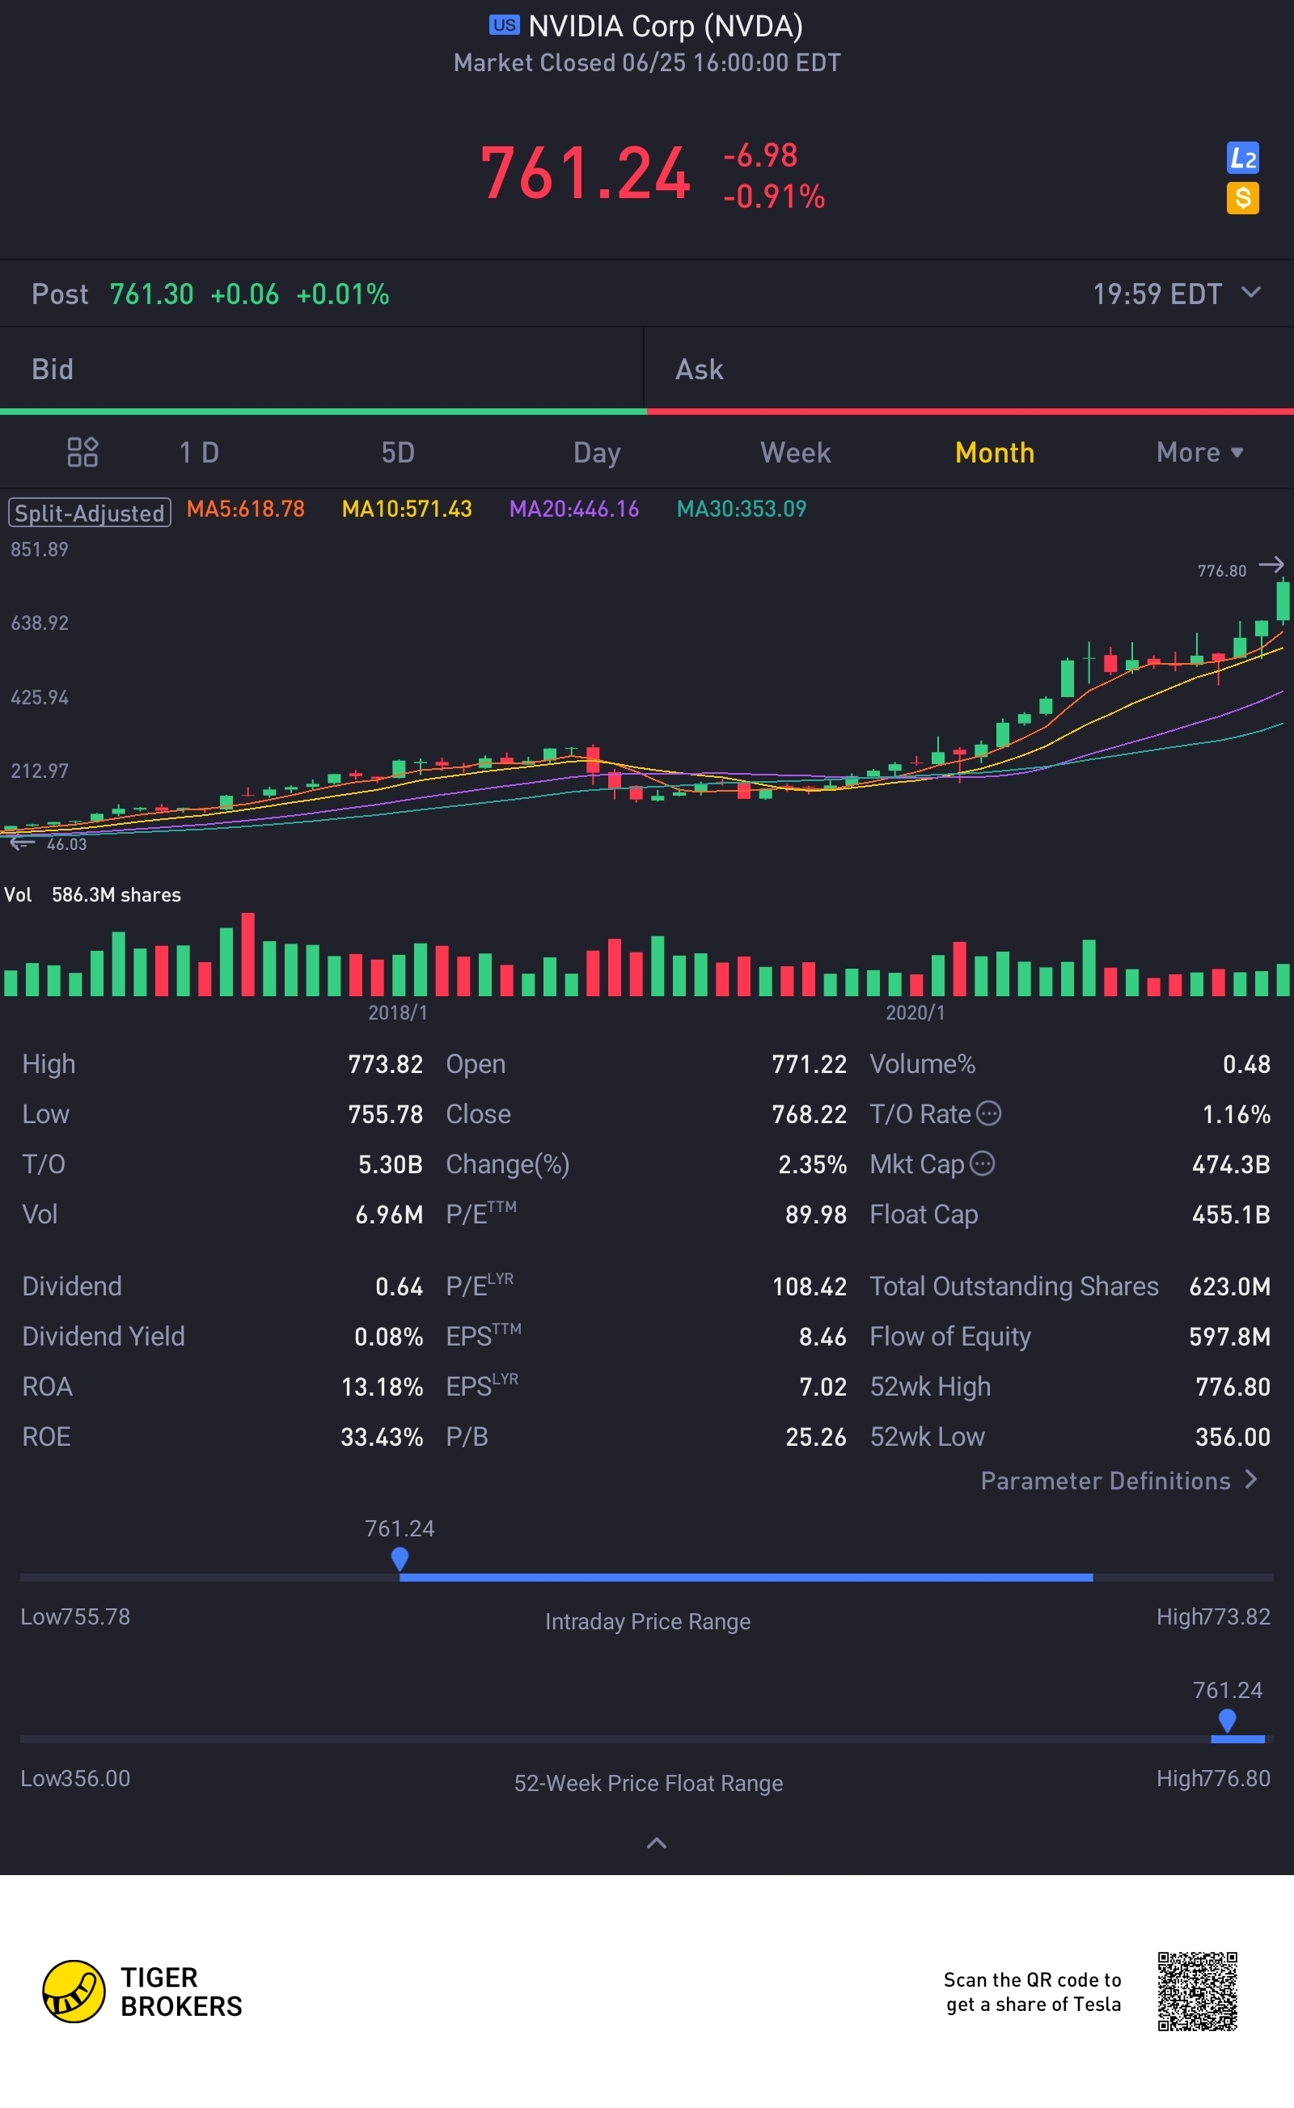
Task: Open the chart layout grid icon
Action: coord(83,452)
